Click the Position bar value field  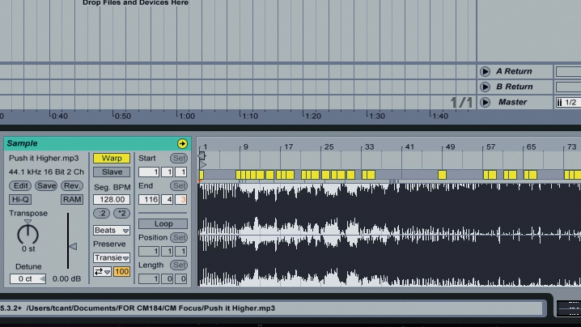(149, 252)
